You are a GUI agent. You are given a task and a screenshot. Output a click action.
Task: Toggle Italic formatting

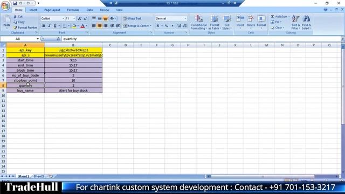[x=49, y=26]
